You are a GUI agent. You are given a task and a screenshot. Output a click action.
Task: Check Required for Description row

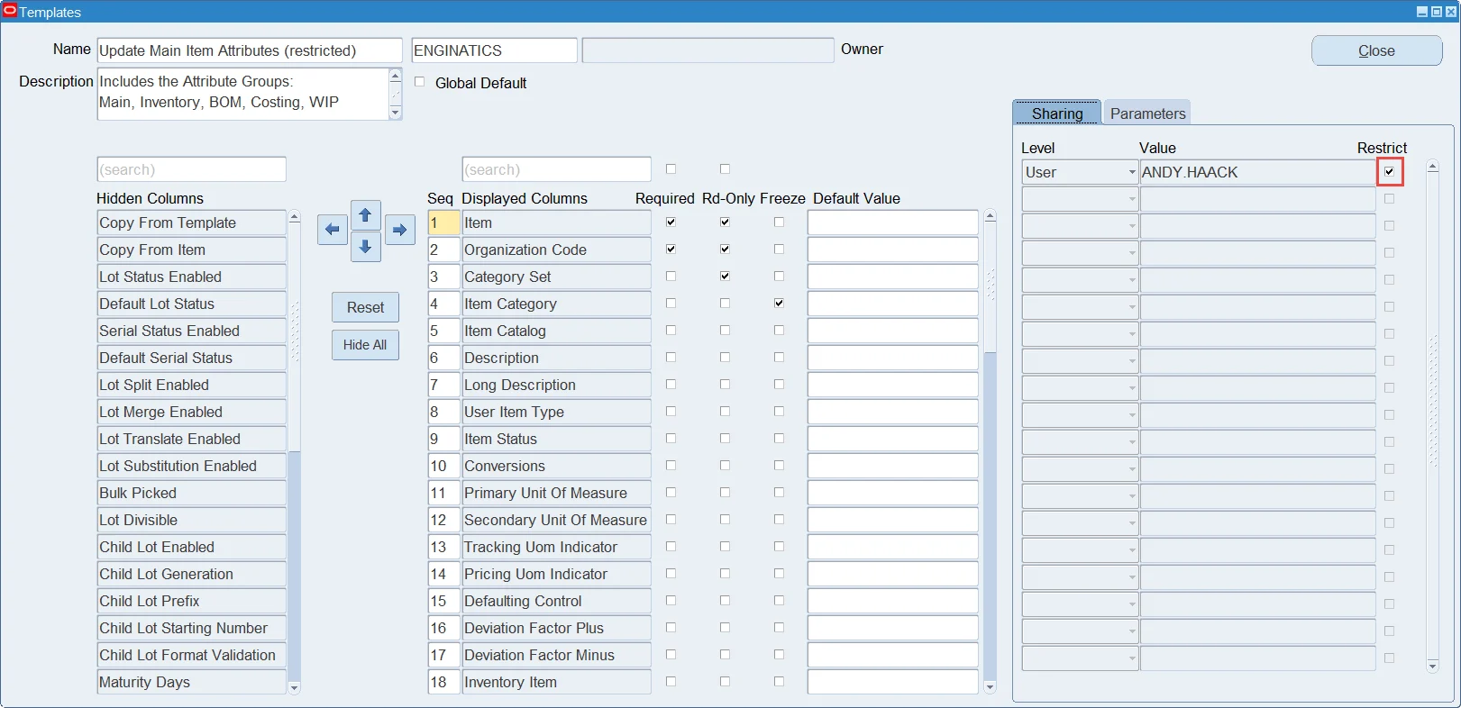tap(671, 357)
